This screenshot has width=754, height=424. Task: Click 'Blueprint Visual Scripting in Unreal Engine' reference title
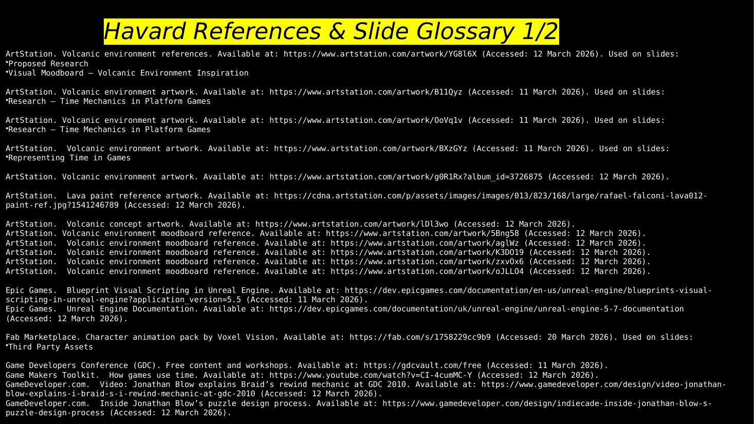[168, 290]
